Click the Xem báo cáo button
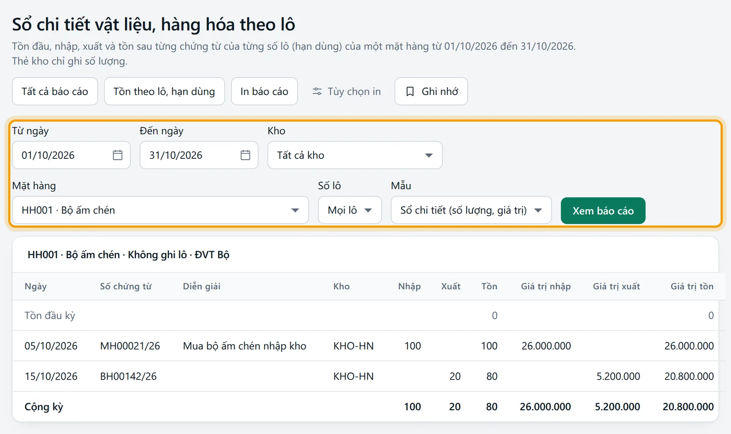 pos(603,211)
